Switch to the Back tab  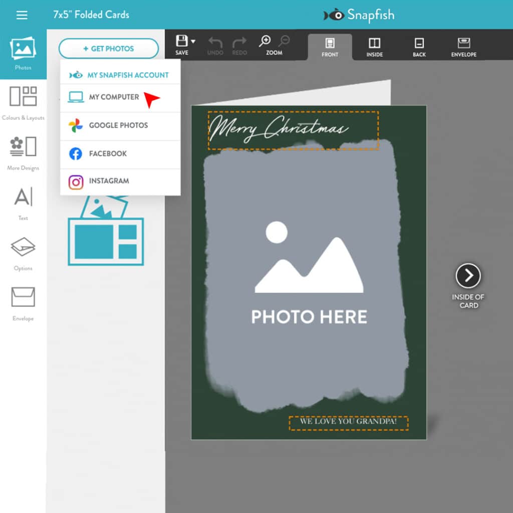(x=419, y=46)
